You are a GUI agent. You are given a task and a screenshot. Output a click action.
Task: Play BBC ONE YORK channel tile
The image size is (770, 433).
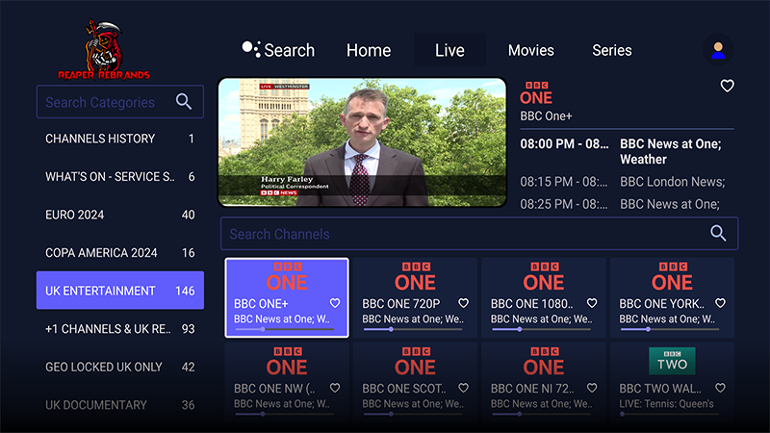[x=672, y=297]
